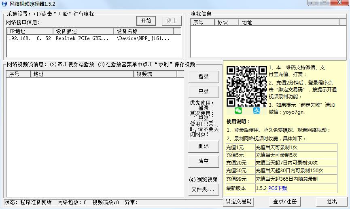Click the 网络包数：0 status entry
350x209 pixels.
(x=72, y=202)
